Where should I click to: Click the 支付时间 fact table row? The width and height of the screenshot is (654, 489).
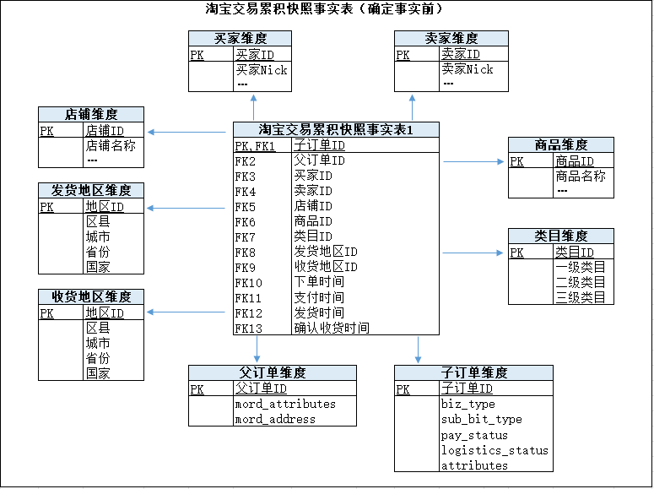pos(336,297)
